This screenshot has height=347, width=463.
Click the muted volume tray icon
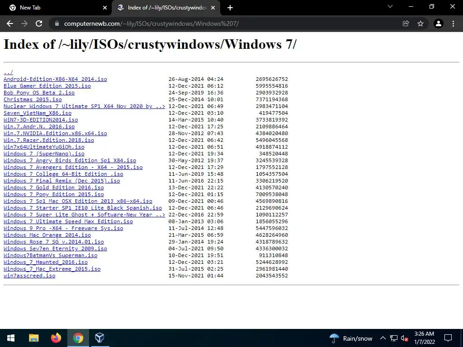[404, 338]
